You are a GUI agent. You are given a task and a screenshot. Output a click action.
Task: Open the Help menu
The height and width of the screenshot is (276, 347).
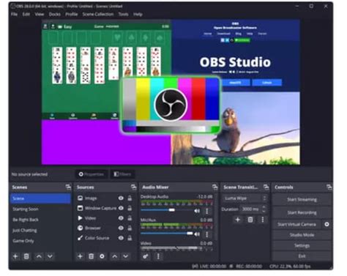tap(138, 14)
